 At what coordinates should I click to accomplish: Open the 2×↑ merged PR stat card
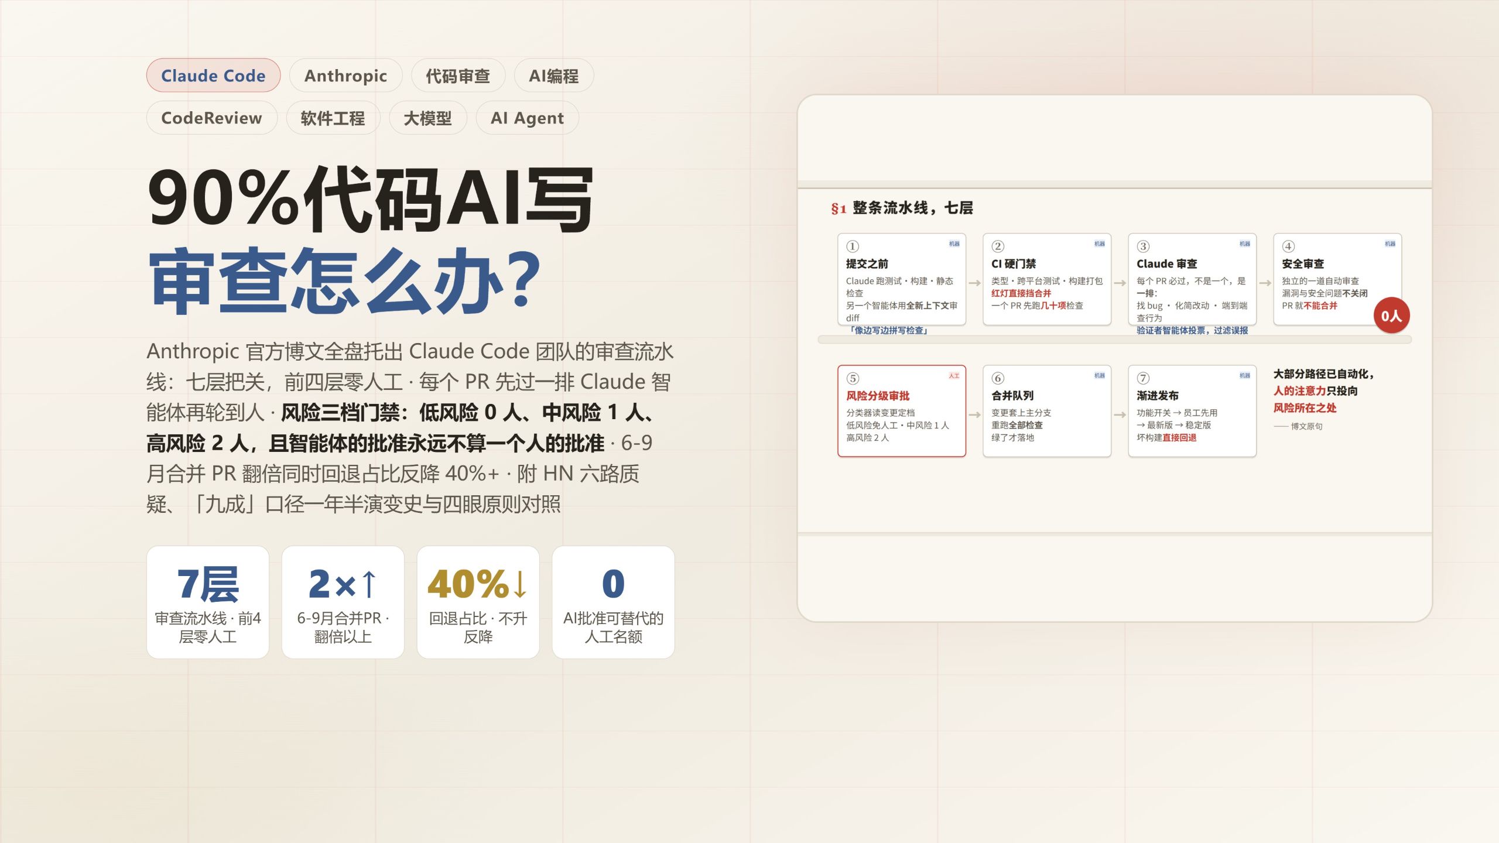(343, 602)
